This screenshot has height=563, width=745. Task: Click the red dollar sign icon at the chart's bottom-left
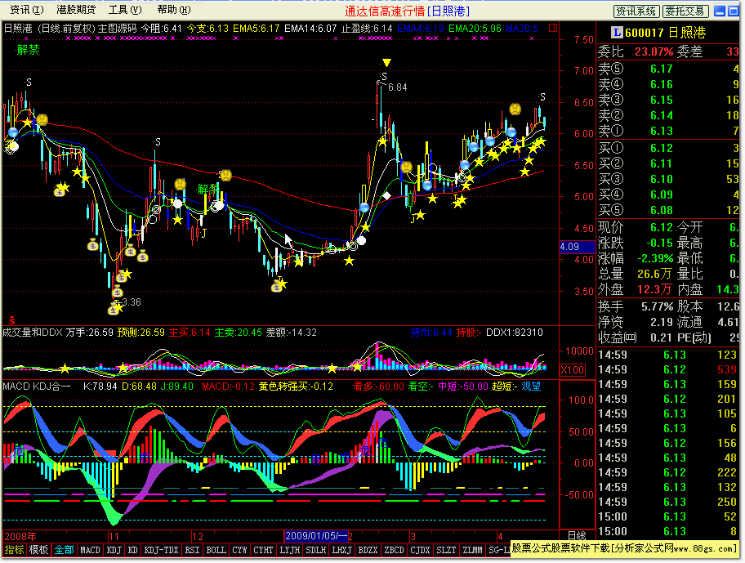coord(12,320)
